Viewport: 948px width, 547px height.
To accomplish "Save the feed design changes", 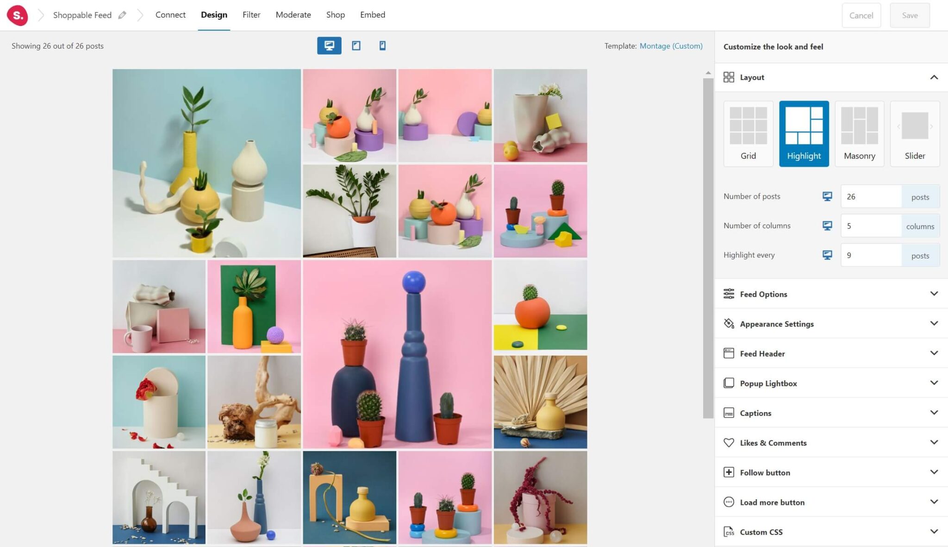I will (909, 15).
